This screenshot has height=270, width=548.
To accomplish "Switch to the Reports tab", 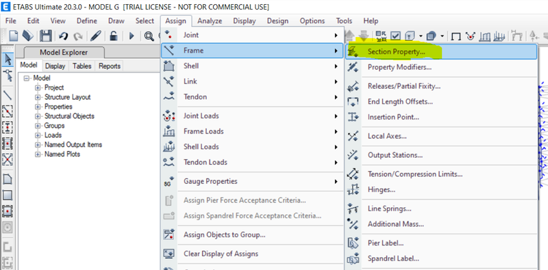I will point(110,66).
